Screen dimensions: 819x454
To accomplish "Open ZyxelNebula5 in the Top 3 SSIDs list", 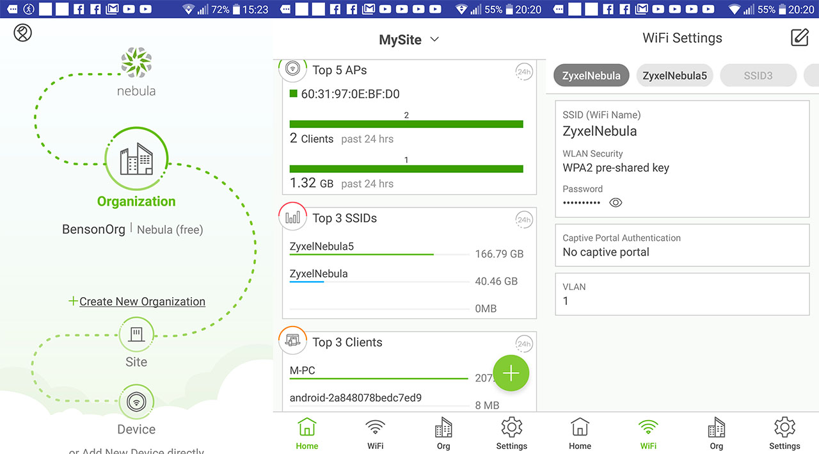I will (322, 247).
